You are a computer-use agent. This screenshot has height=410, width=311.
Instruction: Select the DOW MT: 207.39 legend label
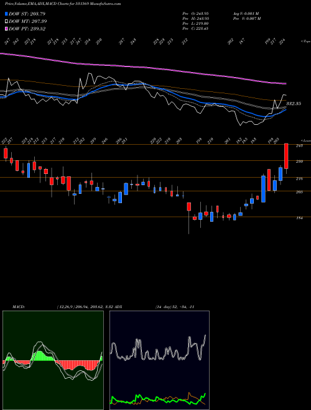coord(28,21)
